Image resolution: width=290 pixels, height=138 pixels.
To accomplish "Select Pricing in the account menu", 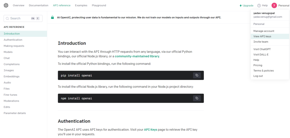I will point(270,65).
